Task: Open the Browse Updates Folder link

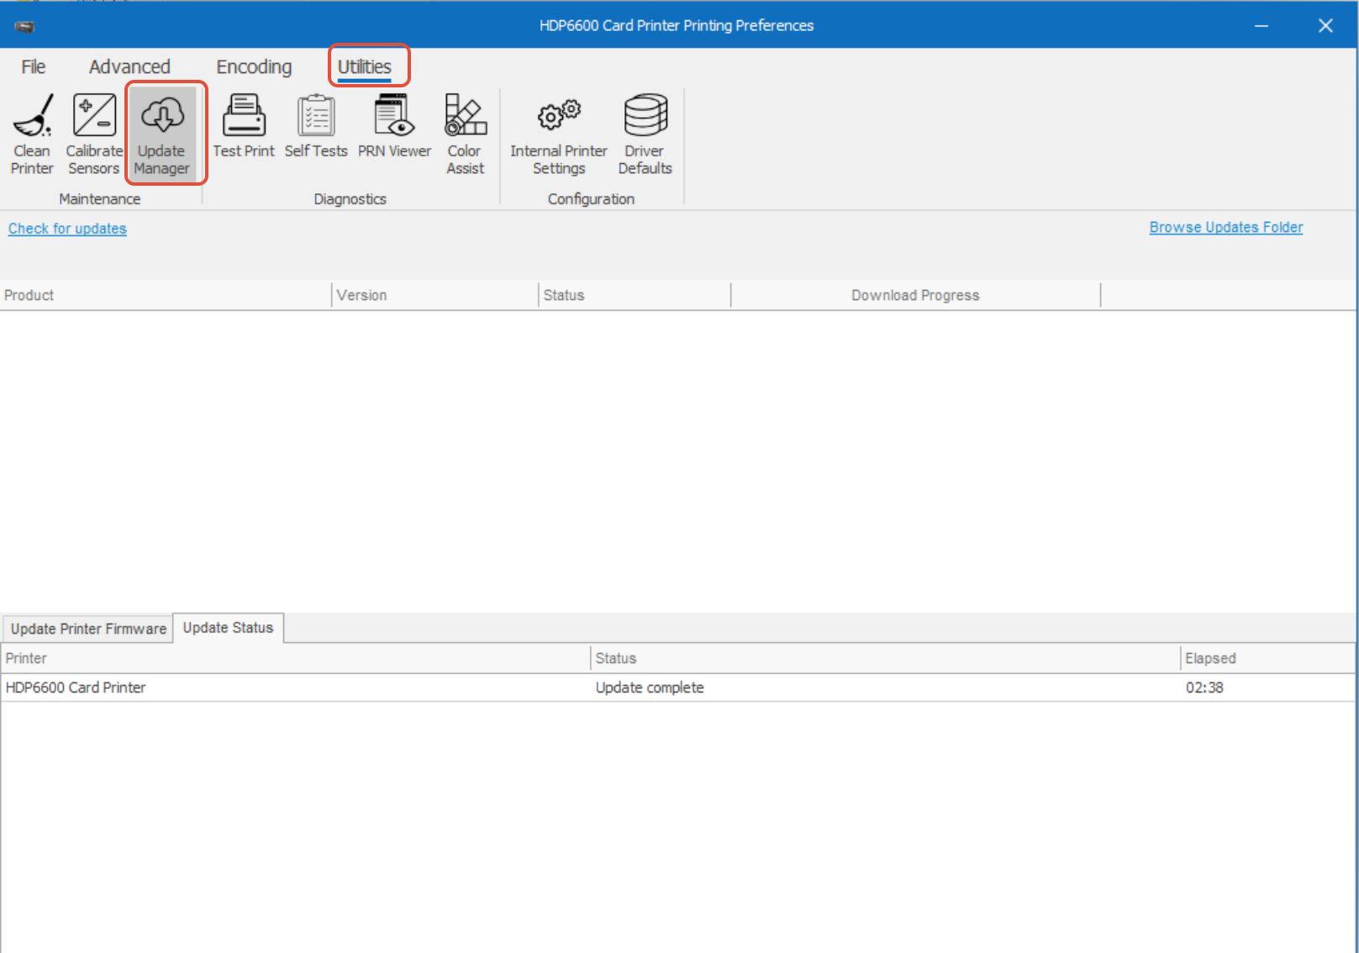Action: click(1226, 227)
